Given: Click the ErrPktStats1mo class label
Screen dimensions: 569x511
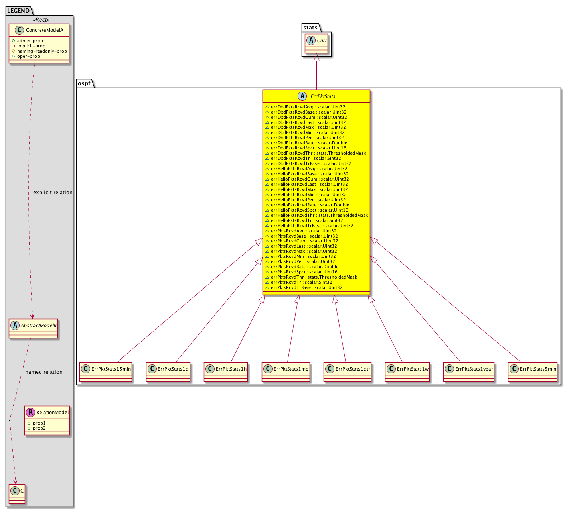Looking at the screenshot, I should tap(291, 369).
